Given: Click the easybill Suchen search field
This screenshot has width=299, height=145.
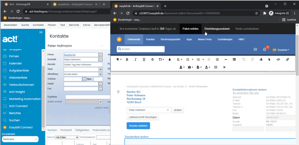Looking at the screenshot, I should coord(141,49).
